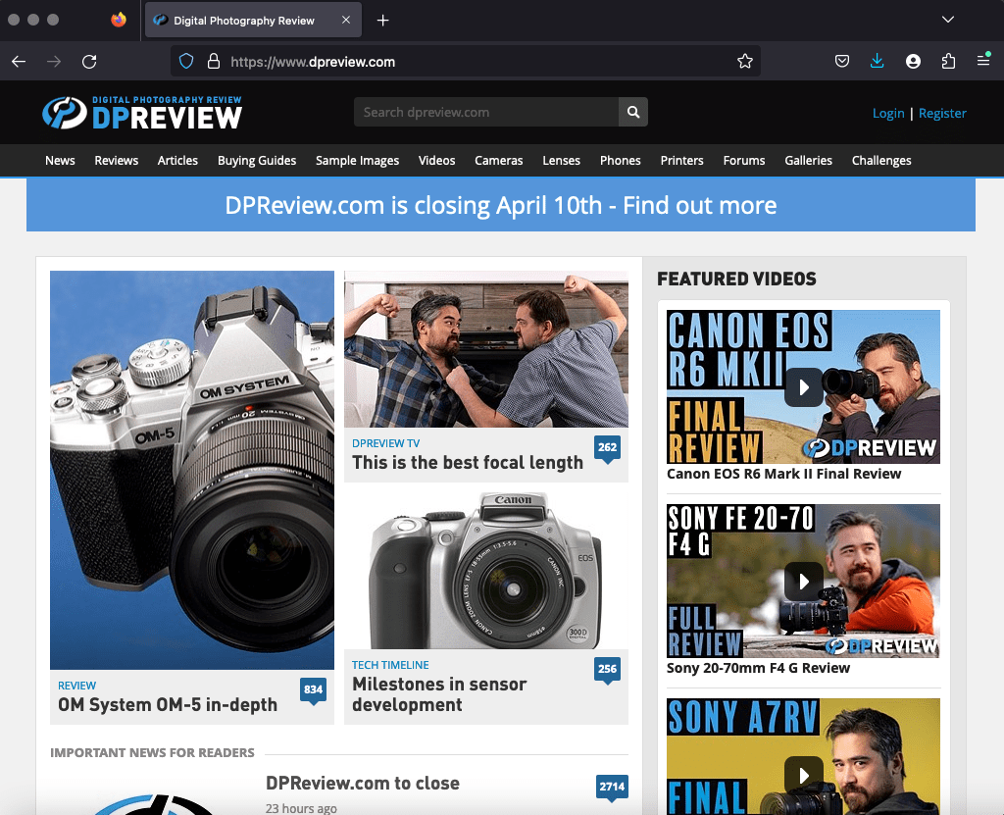The image size is (1004, 815).
Task: Click the search magnifier button
Action: click(633, 112)
